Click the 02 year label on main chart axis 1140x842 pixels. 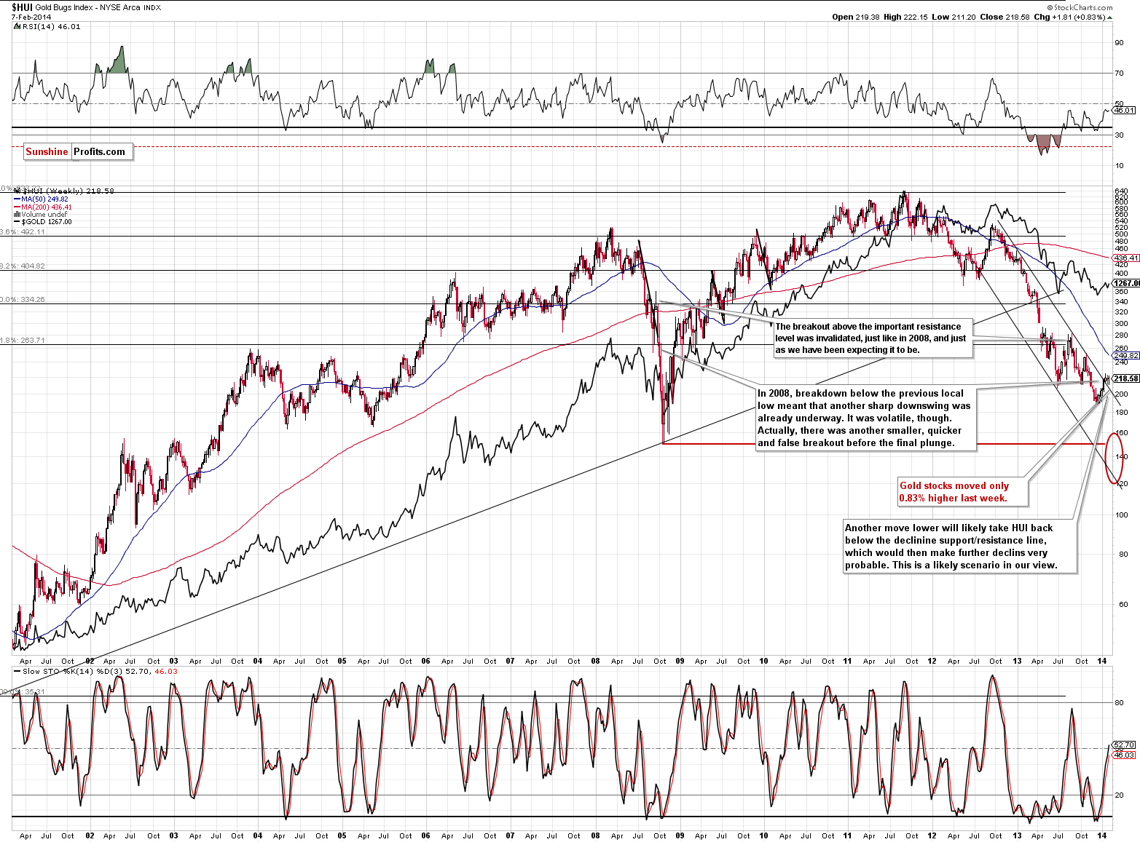tap(90, 661)
